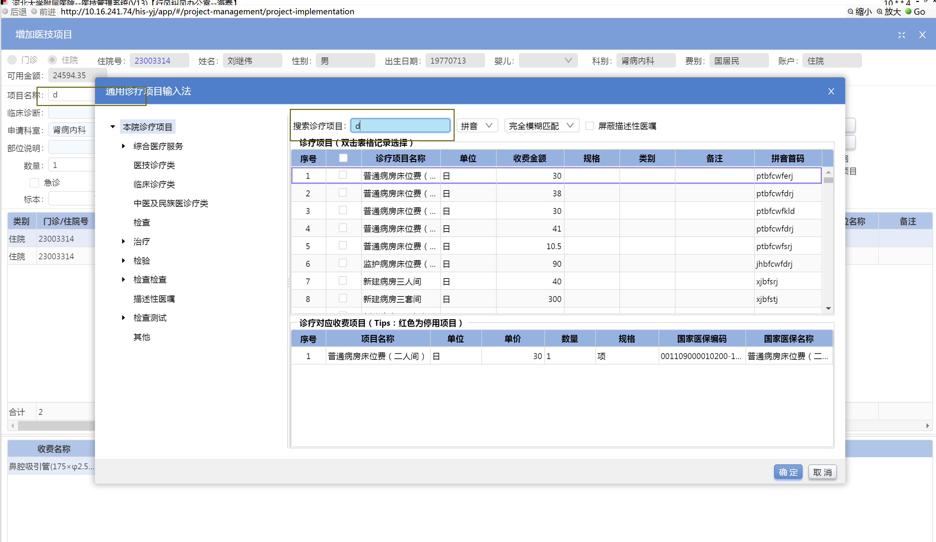This screenshot has height=542, width=936.
Task: Tick the checkbox for row 2 in 诊疗项目
Action: point(342,193)
